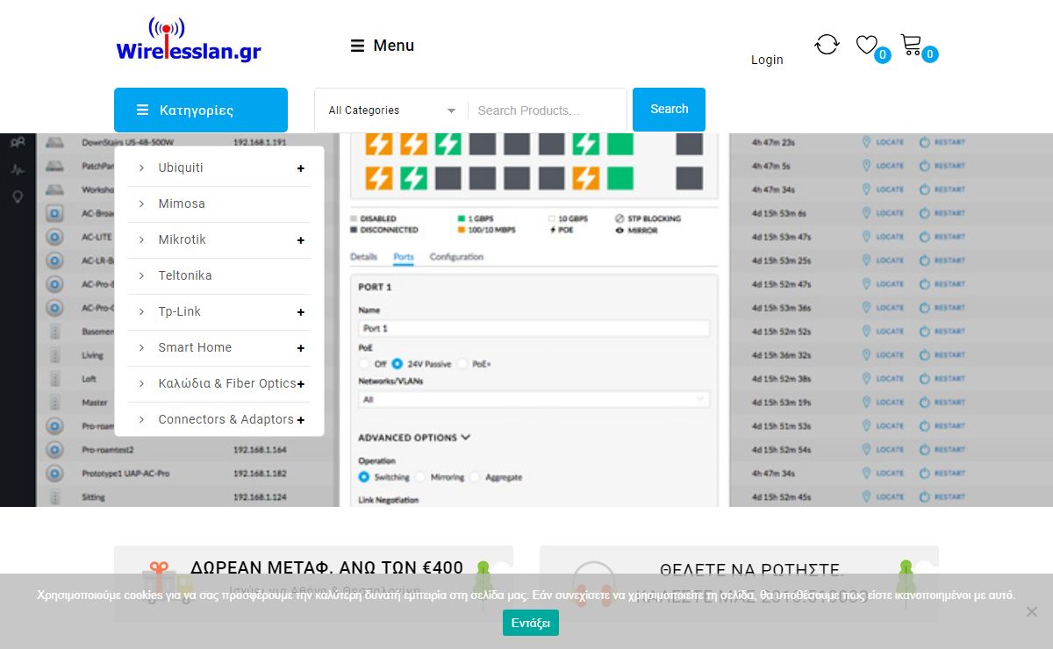Viewport: 1053px width, 649px height.
Task: View the wishlist heart icon
Action: tap(867, 45)
